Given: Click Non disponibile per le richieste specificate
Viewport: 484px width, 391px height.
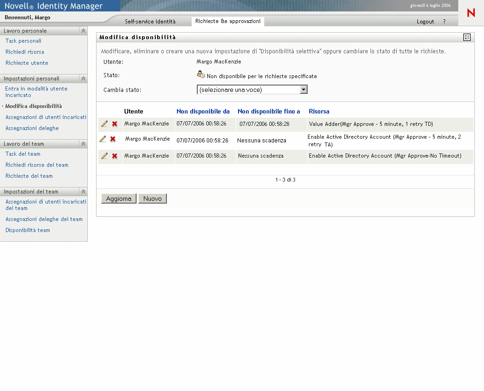Looking at the screenshot, I should (x=262, y=76).
